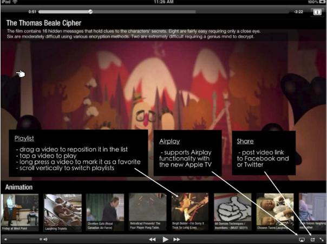The height and width of the screenshot is (244, 327).
Task: Tap the 11:26 AM clock in status bar
Action: click(163, 2)
